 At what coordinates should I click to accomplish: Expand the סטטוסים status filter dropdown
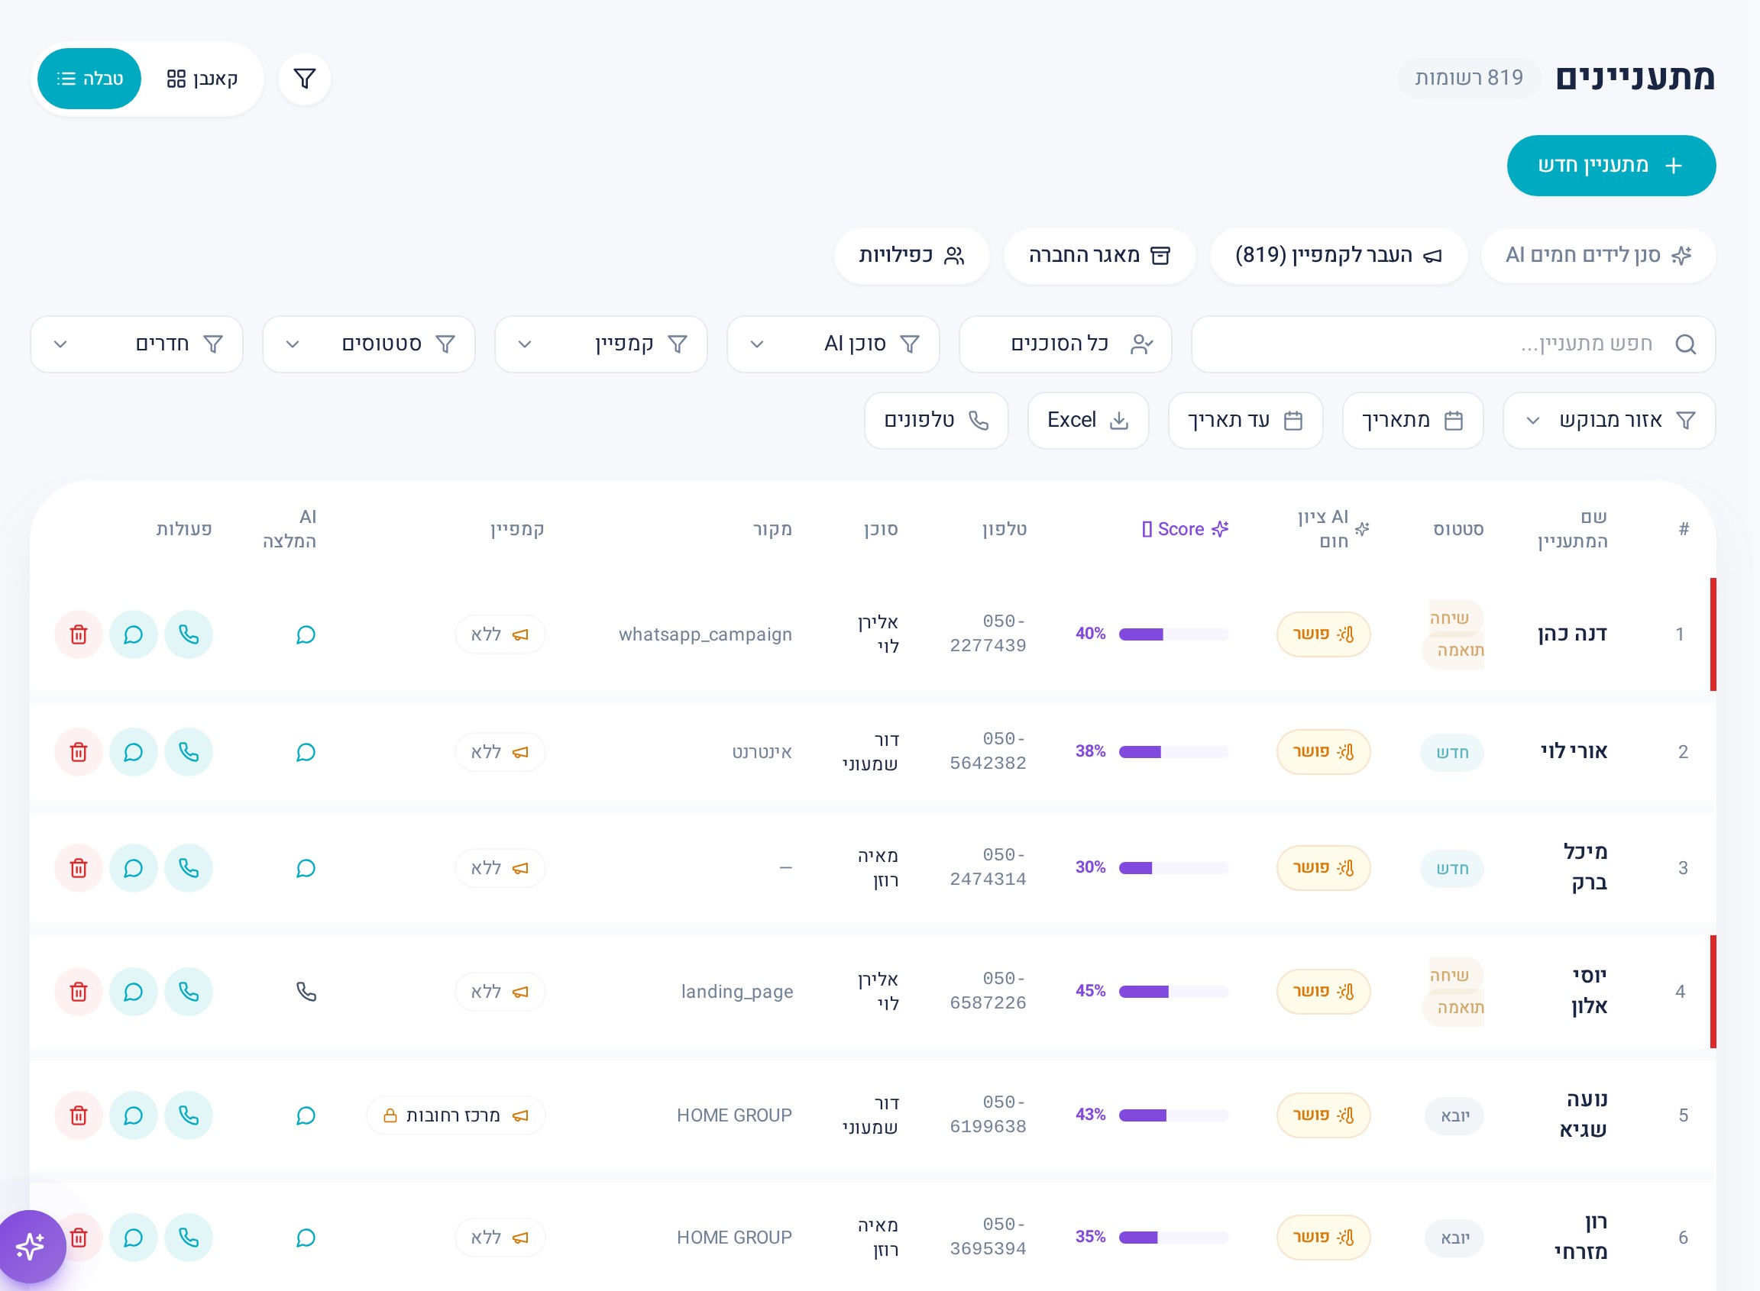369,344
